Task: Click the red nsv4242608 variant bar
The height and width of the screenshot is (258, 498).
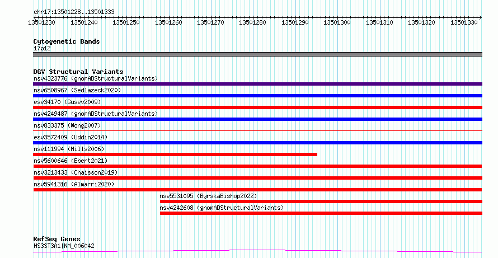Action: (321, 213)
